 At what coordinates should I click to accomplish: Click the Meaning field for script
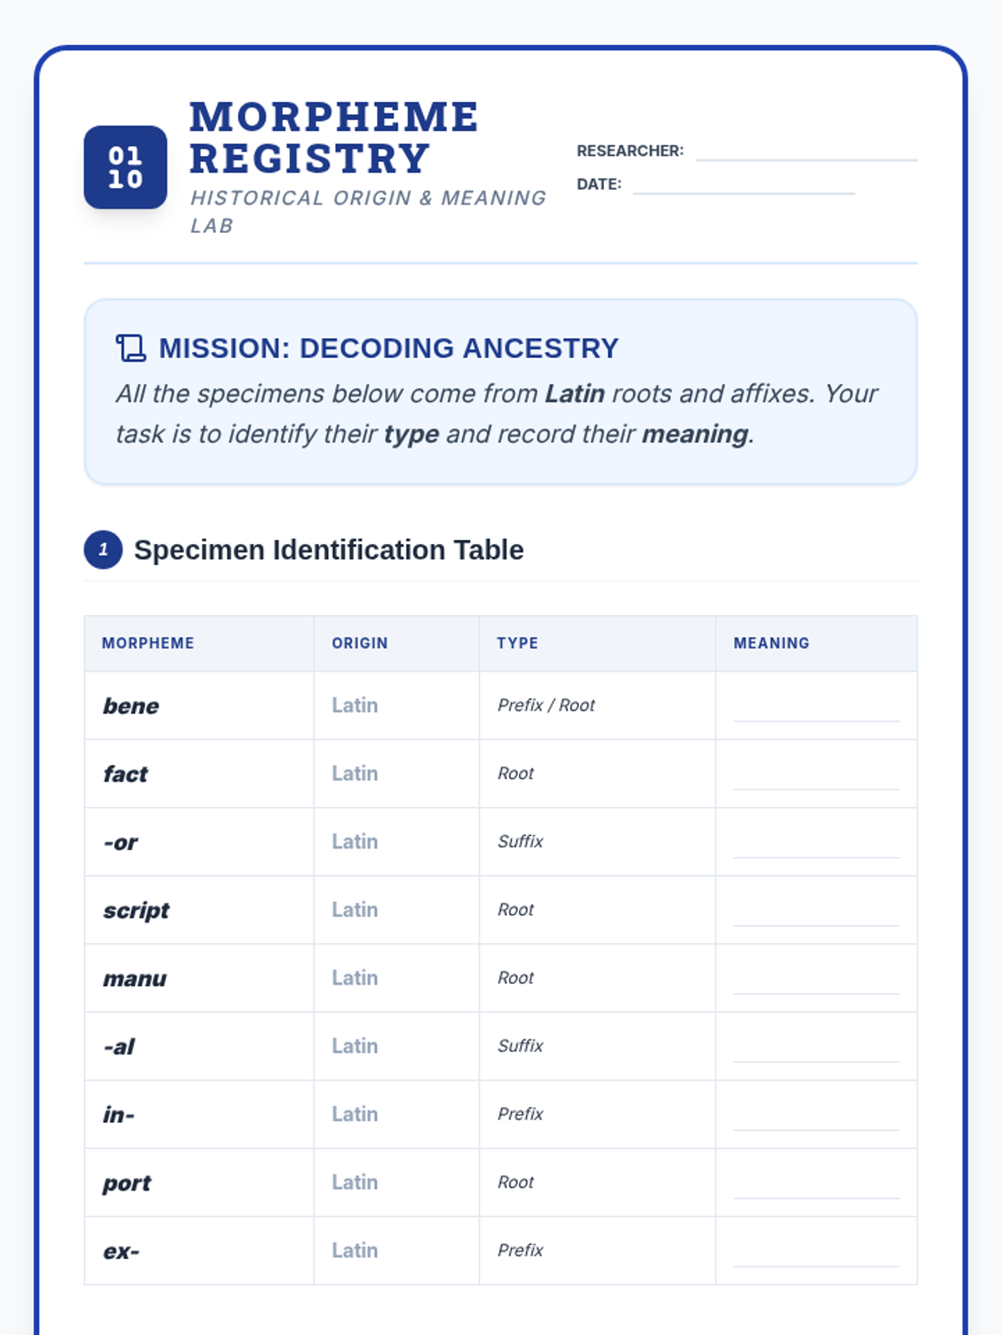[x=816, y=912]
